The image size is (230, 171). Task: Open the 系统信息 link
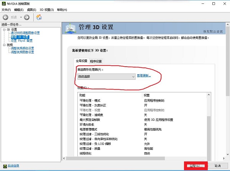13,166
